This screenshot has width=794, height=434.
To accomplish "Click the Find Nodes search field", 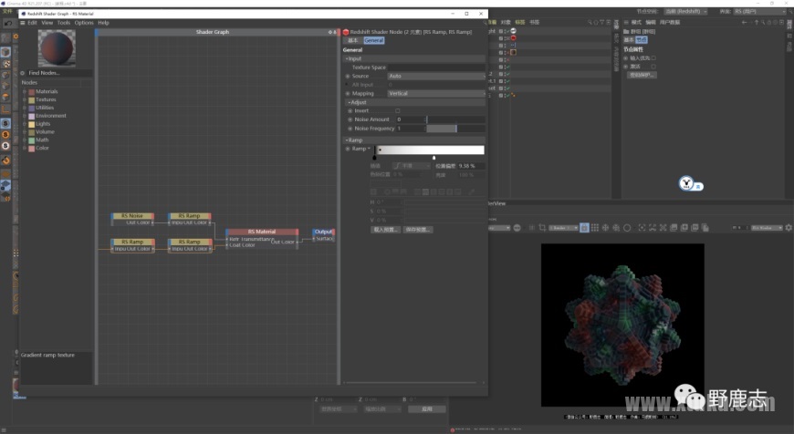I will pyautogui.click(x=59, y=73).
